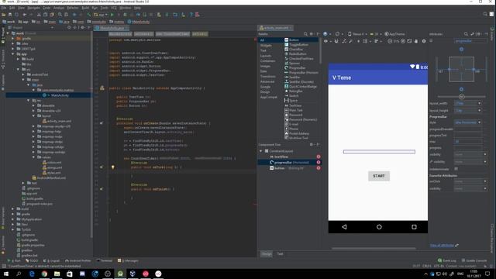Image resolution: width=496 pixels, height=279 pixels.
Task: Switch to the Text tab of designer
Action: [280, 253]
